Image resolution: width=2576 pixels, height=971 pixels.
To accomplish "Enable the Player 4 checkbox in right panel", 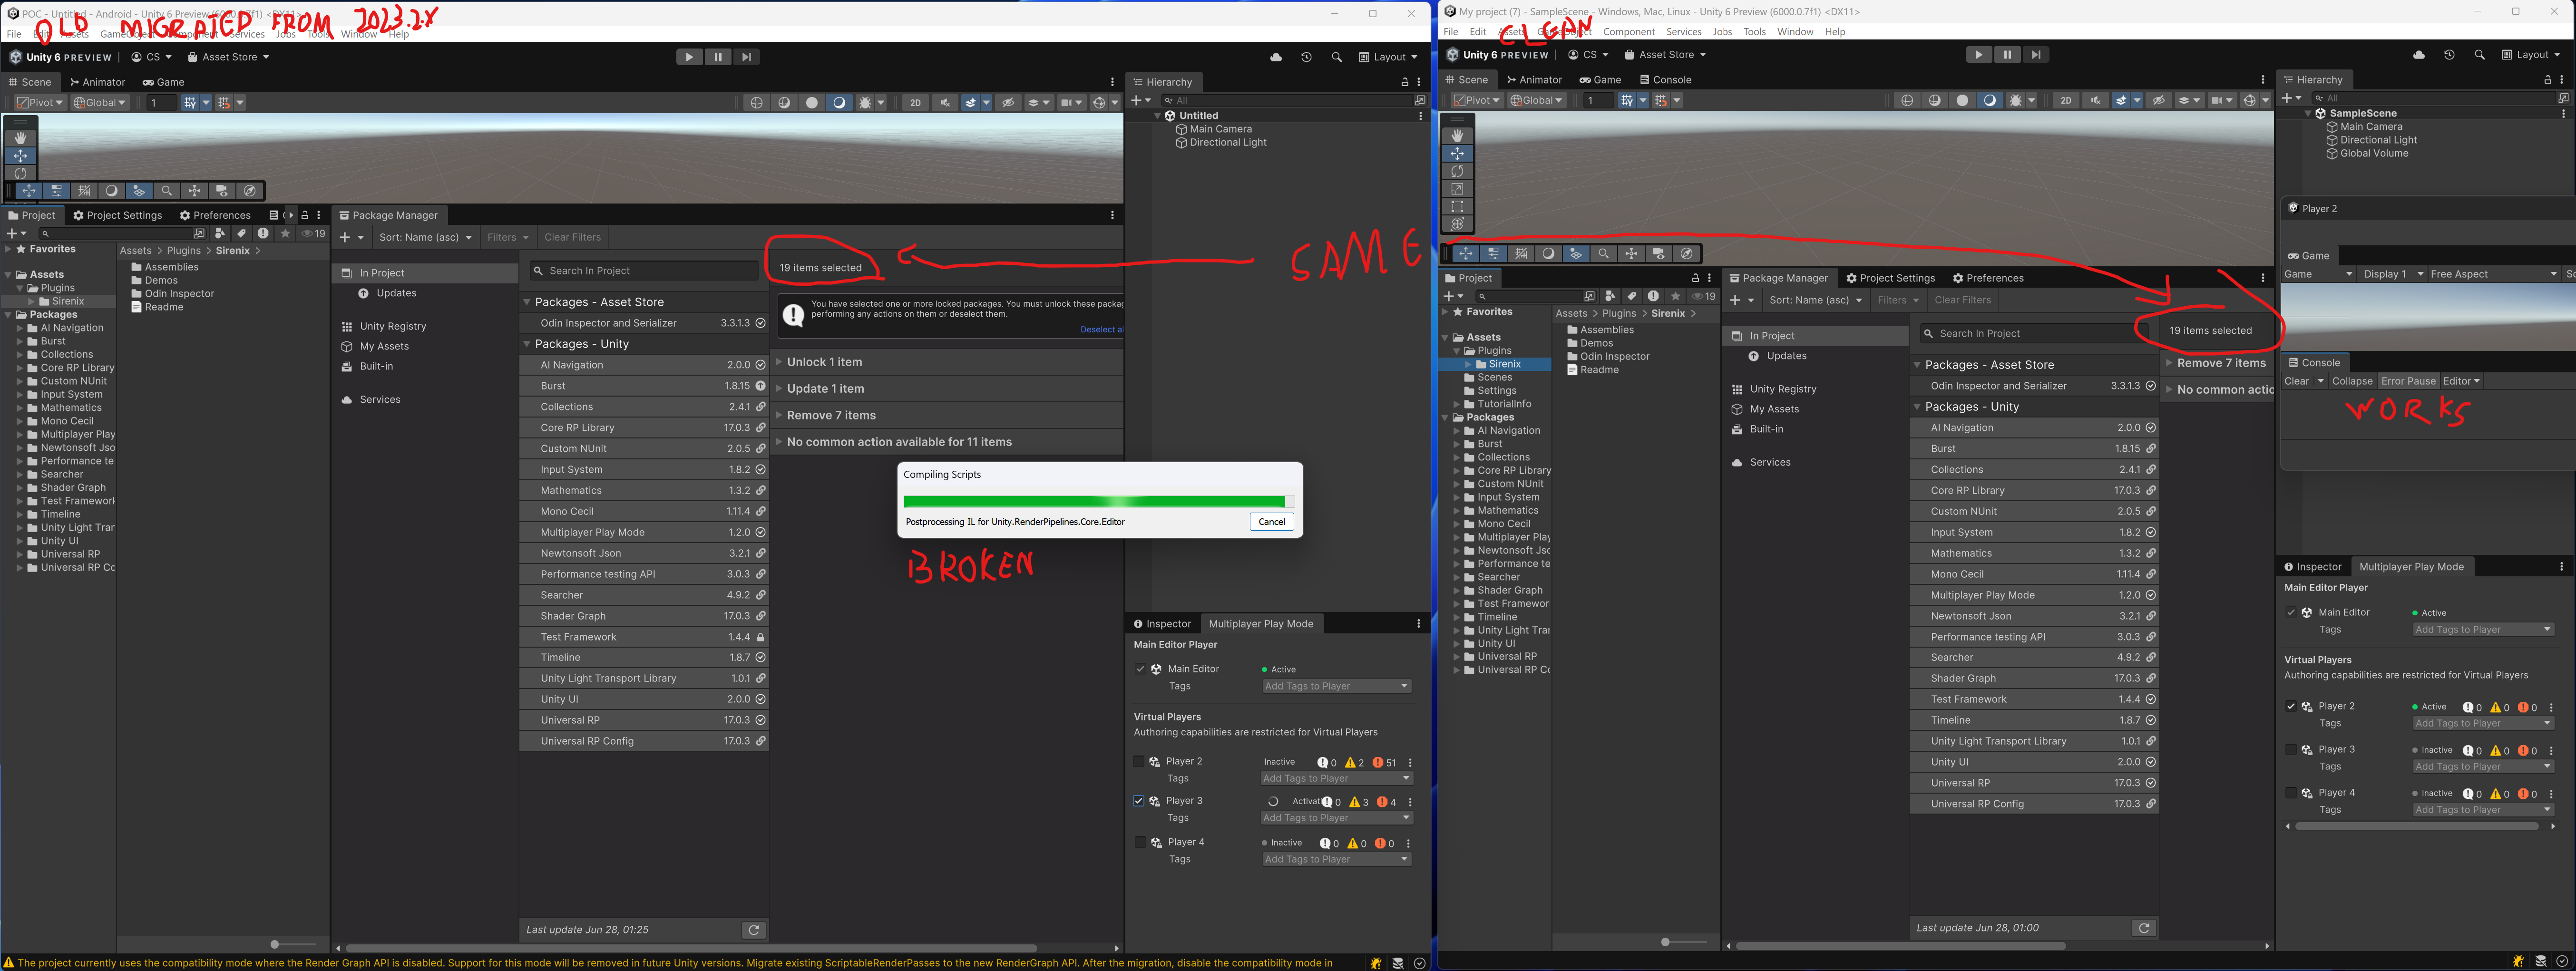I will click(x=2291, y=793).
